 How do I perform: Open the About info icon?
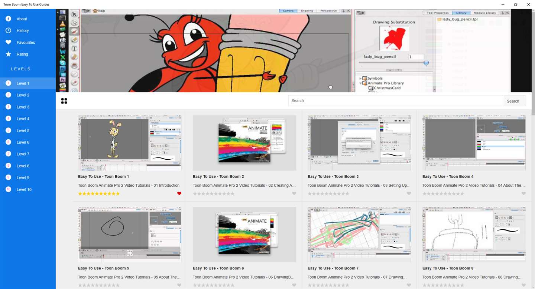[x=8, y=19]
